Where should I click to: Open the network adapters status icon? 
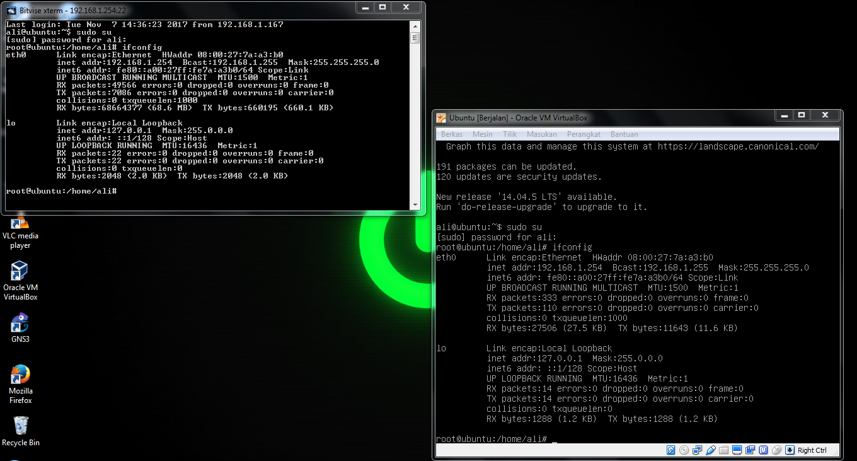[x=697, y=450]
